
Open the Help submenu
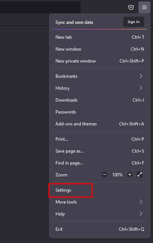click(100, 214)
